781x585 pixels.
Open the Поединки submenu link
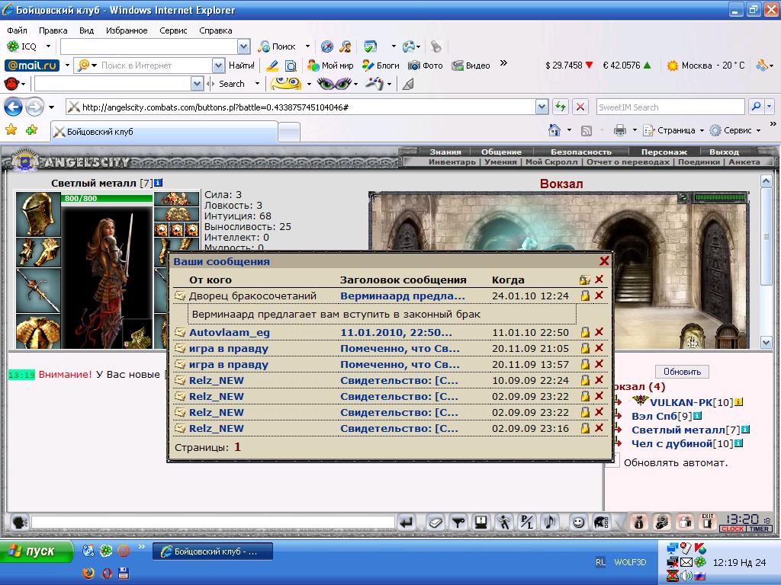(x=699, y=161)
